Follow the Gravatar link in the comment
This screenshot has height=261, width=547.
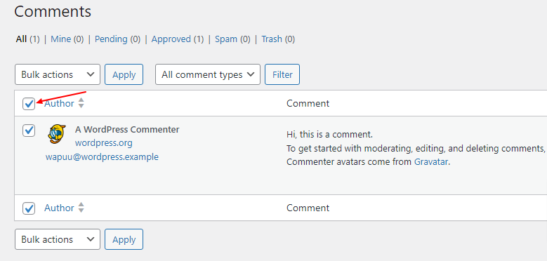coord(431,161)
